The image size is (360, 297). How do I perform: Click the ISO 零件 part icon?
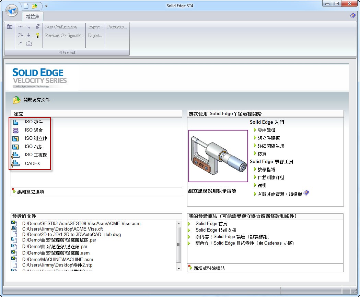[x=15, y=122]
